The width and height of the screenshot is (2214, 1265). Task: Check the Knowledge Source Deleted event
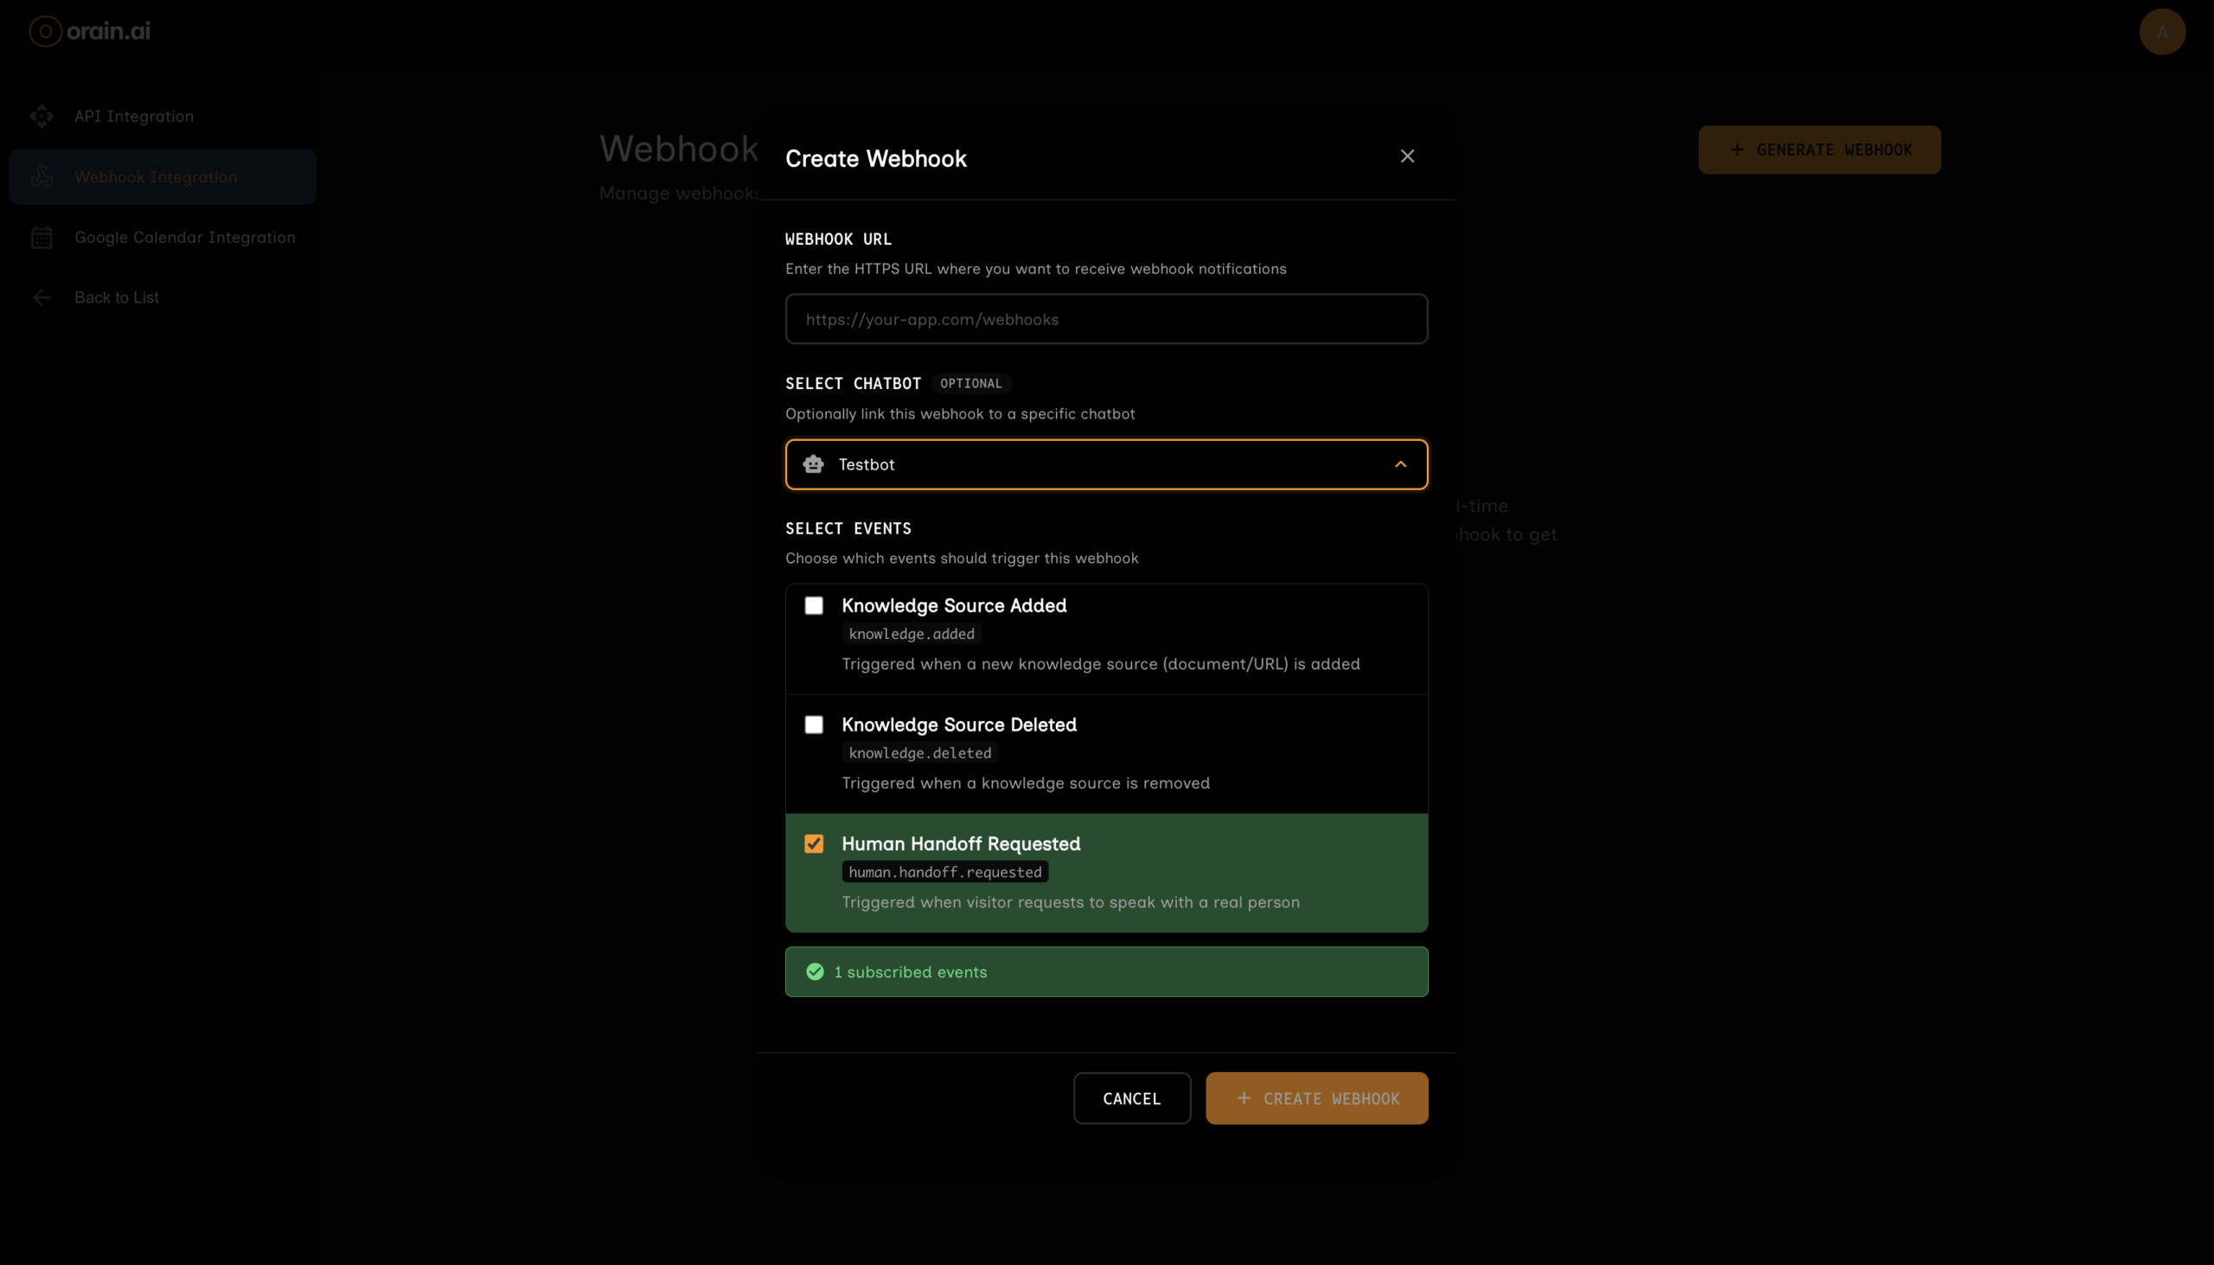[x=813, y=725]
